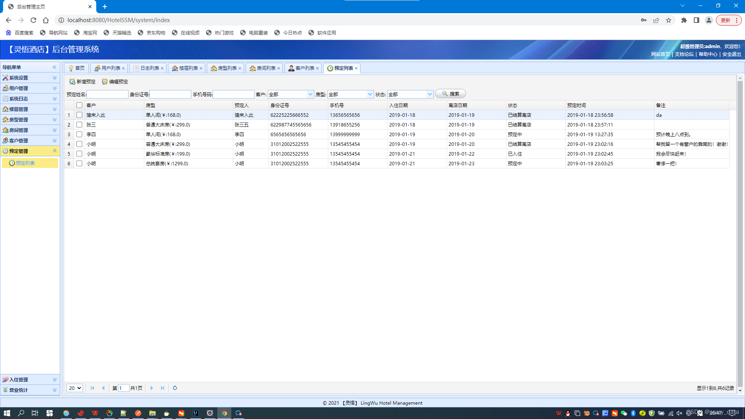Close the 楼层列表 tab
Viewport: 745px width, 419px height.
pyautogui.click(x=201, y=68)
